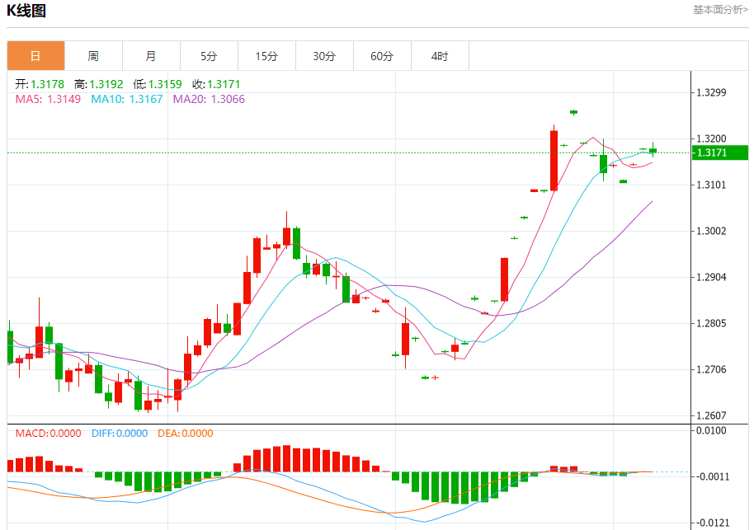Click the 1.3299 price axis label
Viewport: 754px width, 530px height.
(x=711, y=93)
